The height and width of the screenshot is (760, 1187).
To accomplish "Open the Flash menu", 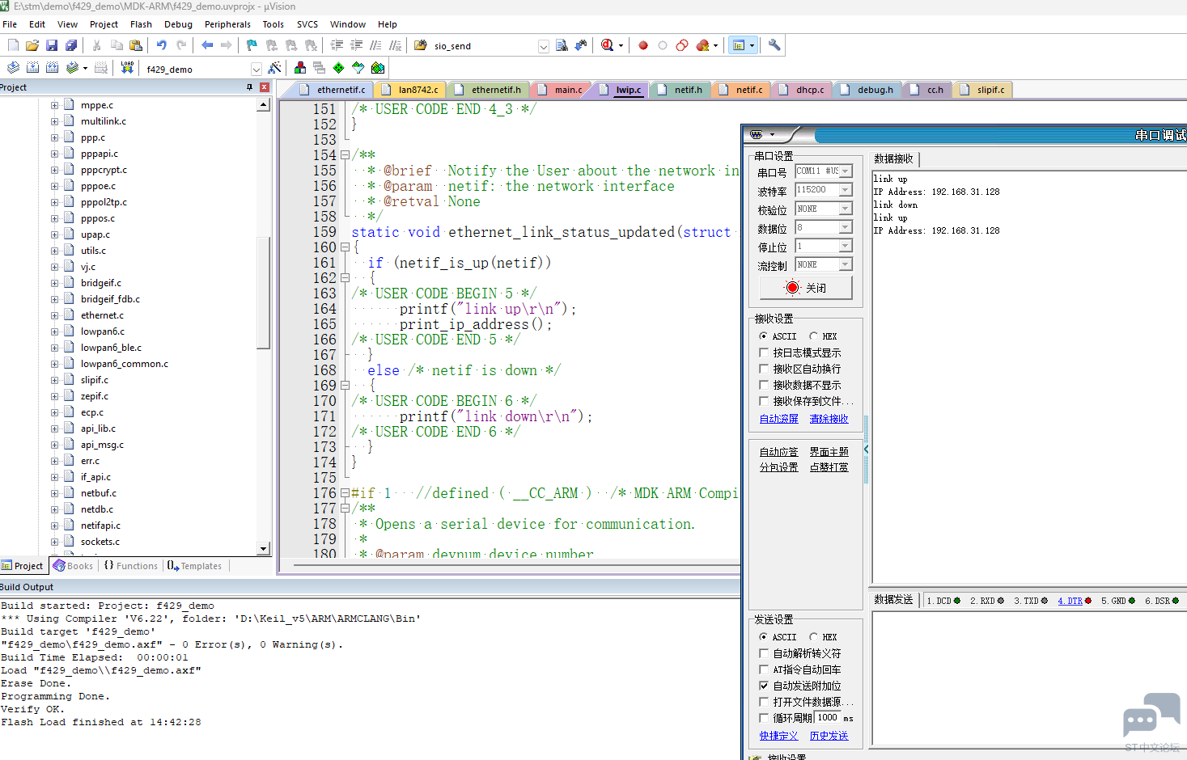I will point(141,24).
